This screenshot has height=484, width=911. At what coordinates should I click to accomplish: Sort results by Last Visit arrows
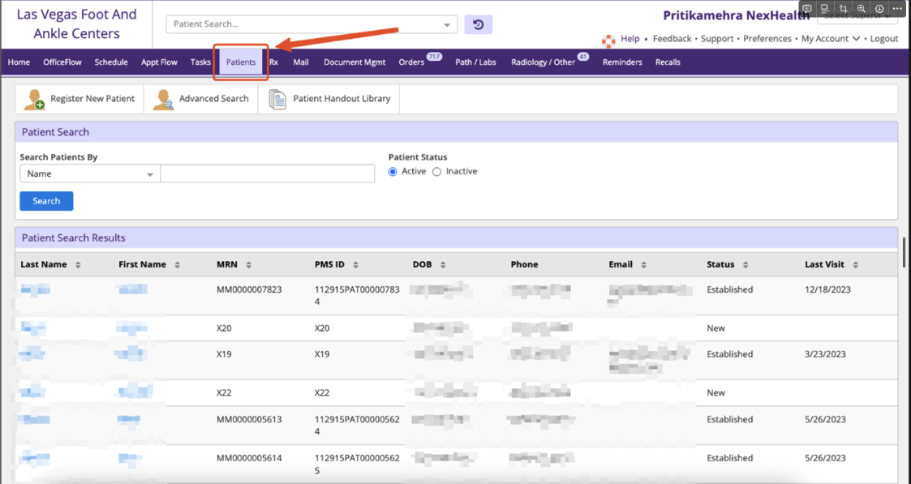[x=855, y=264]
